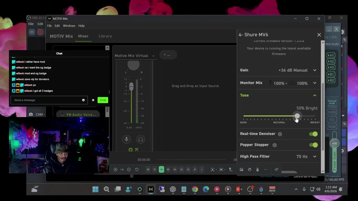This screenshot has height=201, width=358.
Task: Click the zoom-in plus icon in bottom toolbar
Action: (x=116, y=169)
